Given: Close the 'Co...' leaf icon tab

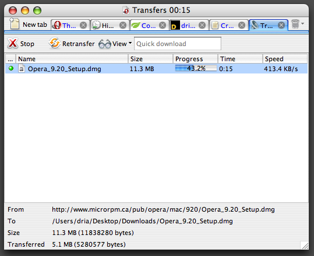Looking at the screenshot, I should click(x=163, y=25).
